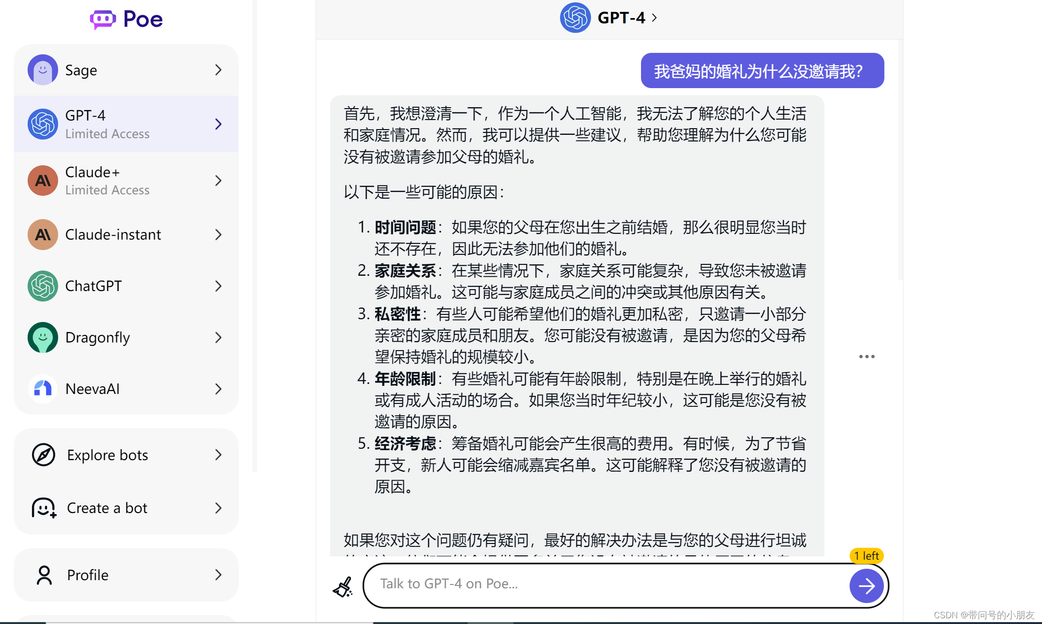Select ChatGPT in the sidebar
Screen dimensions: 1042x624
click(x=126, y=286)
